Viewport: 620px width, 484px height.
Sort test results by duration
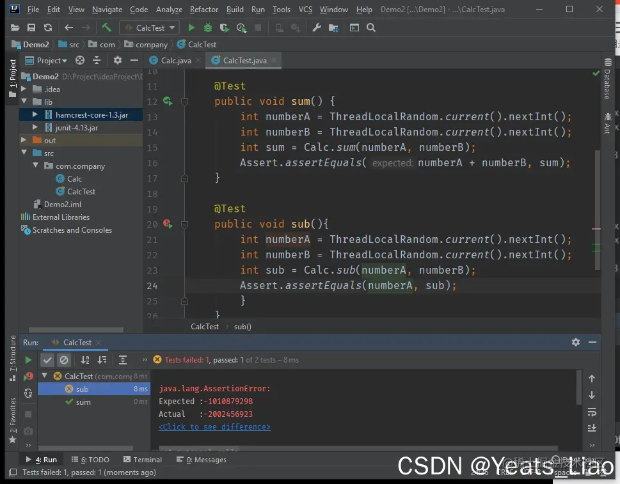point(102,360)
